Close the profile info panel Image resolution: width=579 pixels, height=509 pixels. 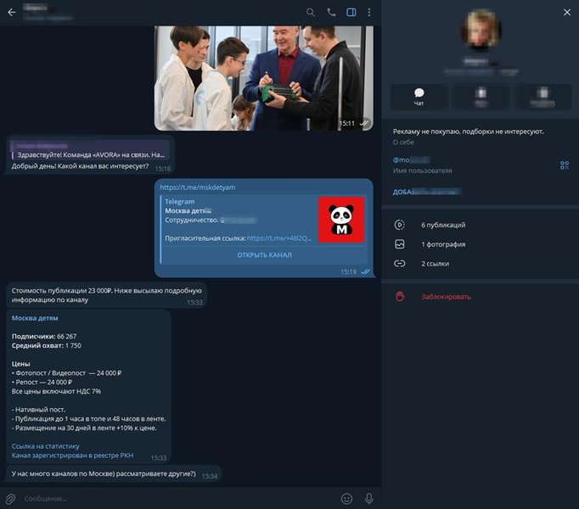(567, 12)
